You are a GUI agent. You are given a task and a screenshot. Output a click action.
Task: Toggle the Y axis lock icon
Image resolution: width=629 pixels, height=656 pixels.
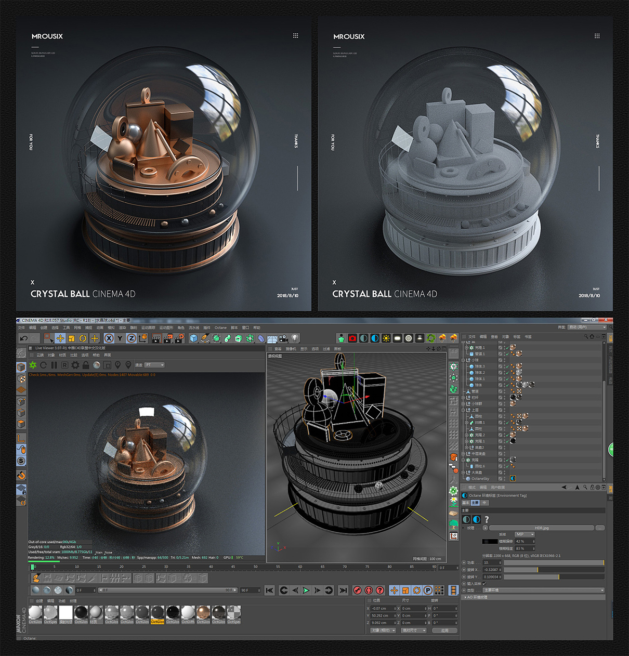pyautogui.click(x=120, y=338)
